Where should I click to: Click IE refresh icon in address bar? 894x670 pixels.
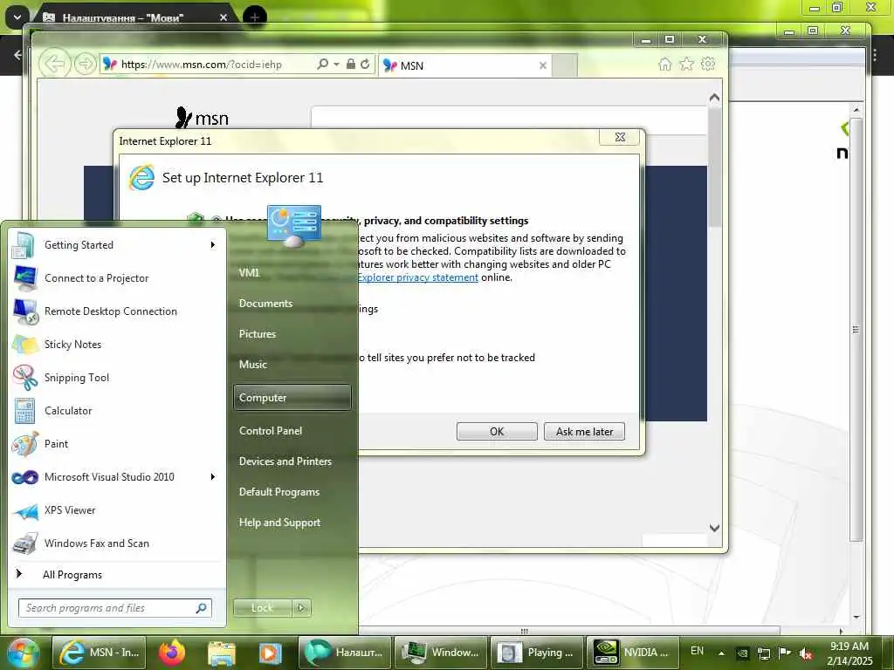click(365, 65)
